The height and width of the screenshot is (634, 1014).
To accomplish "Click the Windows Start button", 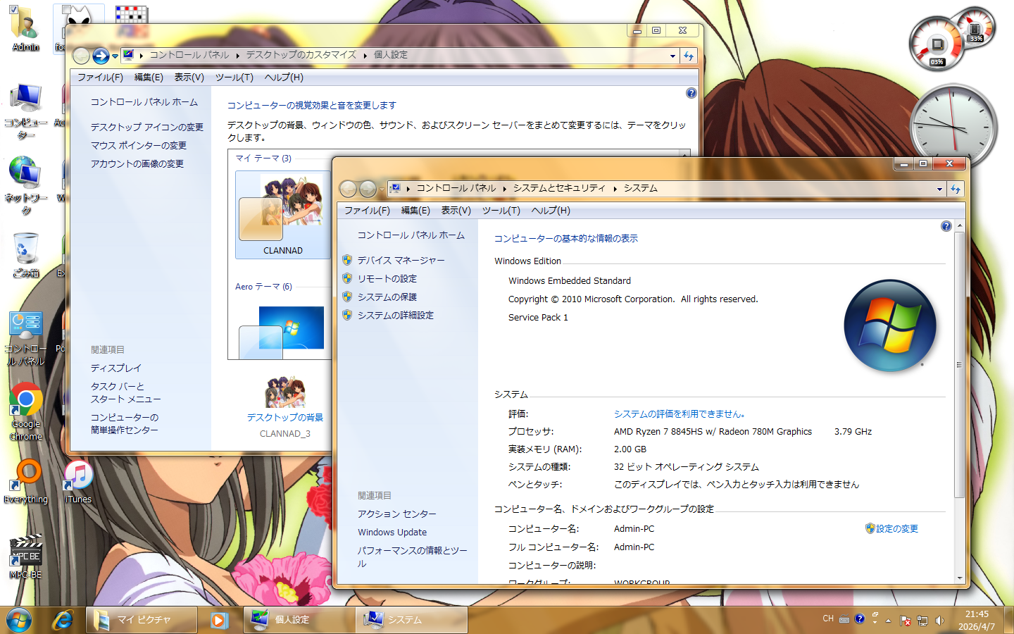I will point(19,620).
